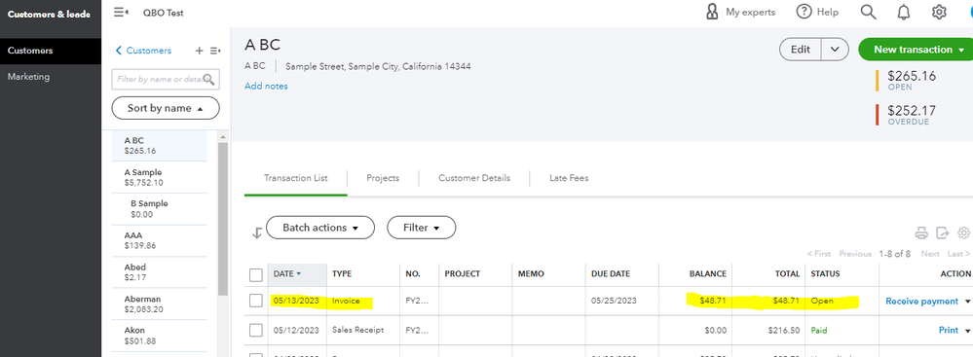This screenshot has width=973, height=357.
Task: Select customer A BC in list
Action: pyautogui.click(x=160, y=146)
